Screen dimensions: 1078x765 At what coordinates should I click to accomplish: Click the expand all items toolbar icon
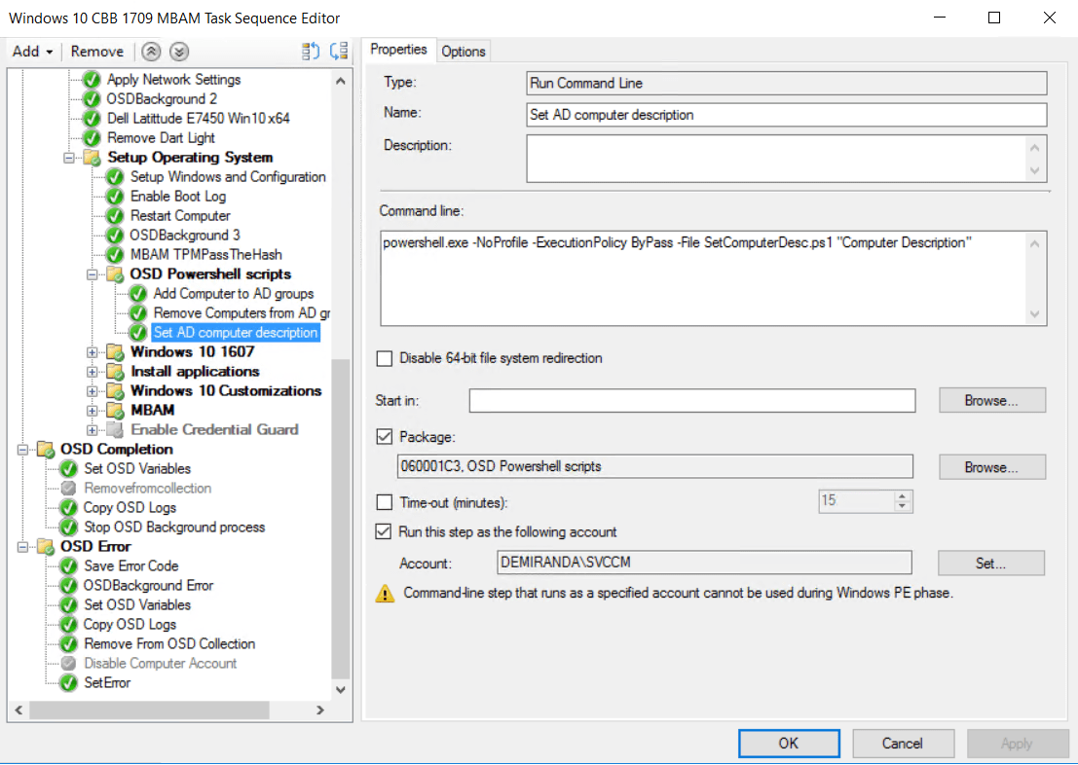coord(310,51)
